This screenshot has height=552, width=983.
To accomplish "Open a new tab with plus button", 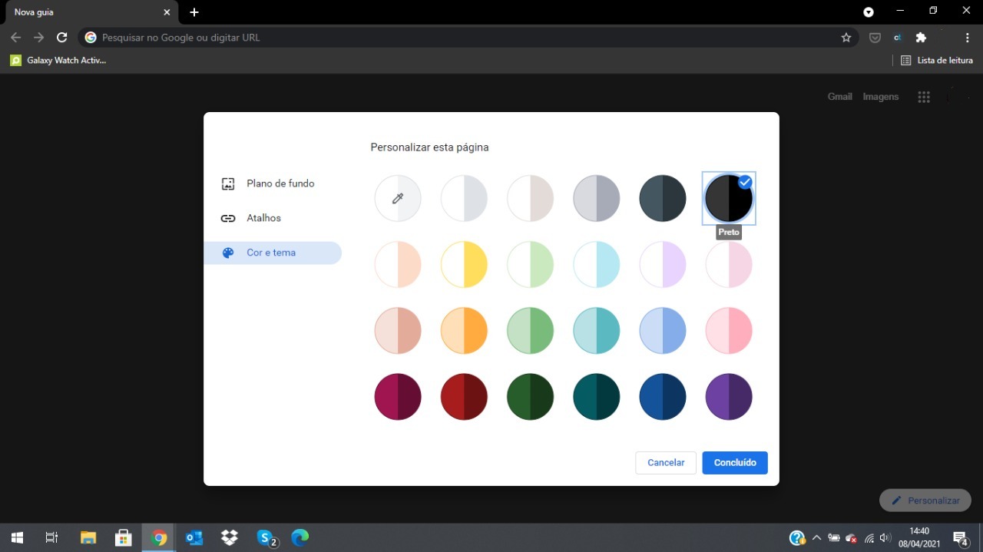I will click(194, 12).
